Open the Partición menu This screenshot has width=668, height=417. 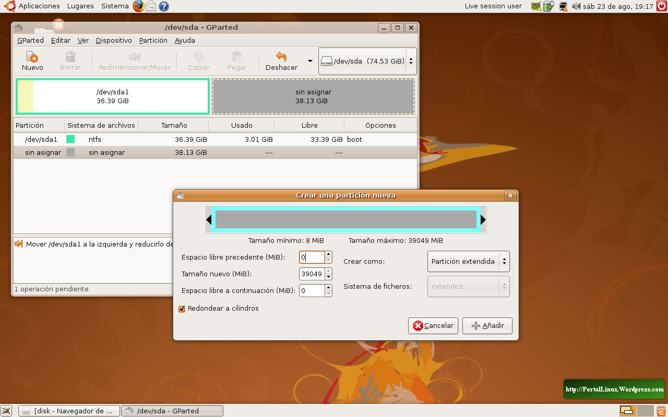tap(153, 40)
